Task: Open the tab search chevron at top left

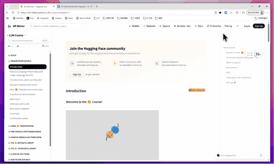Action: (7, 7)
